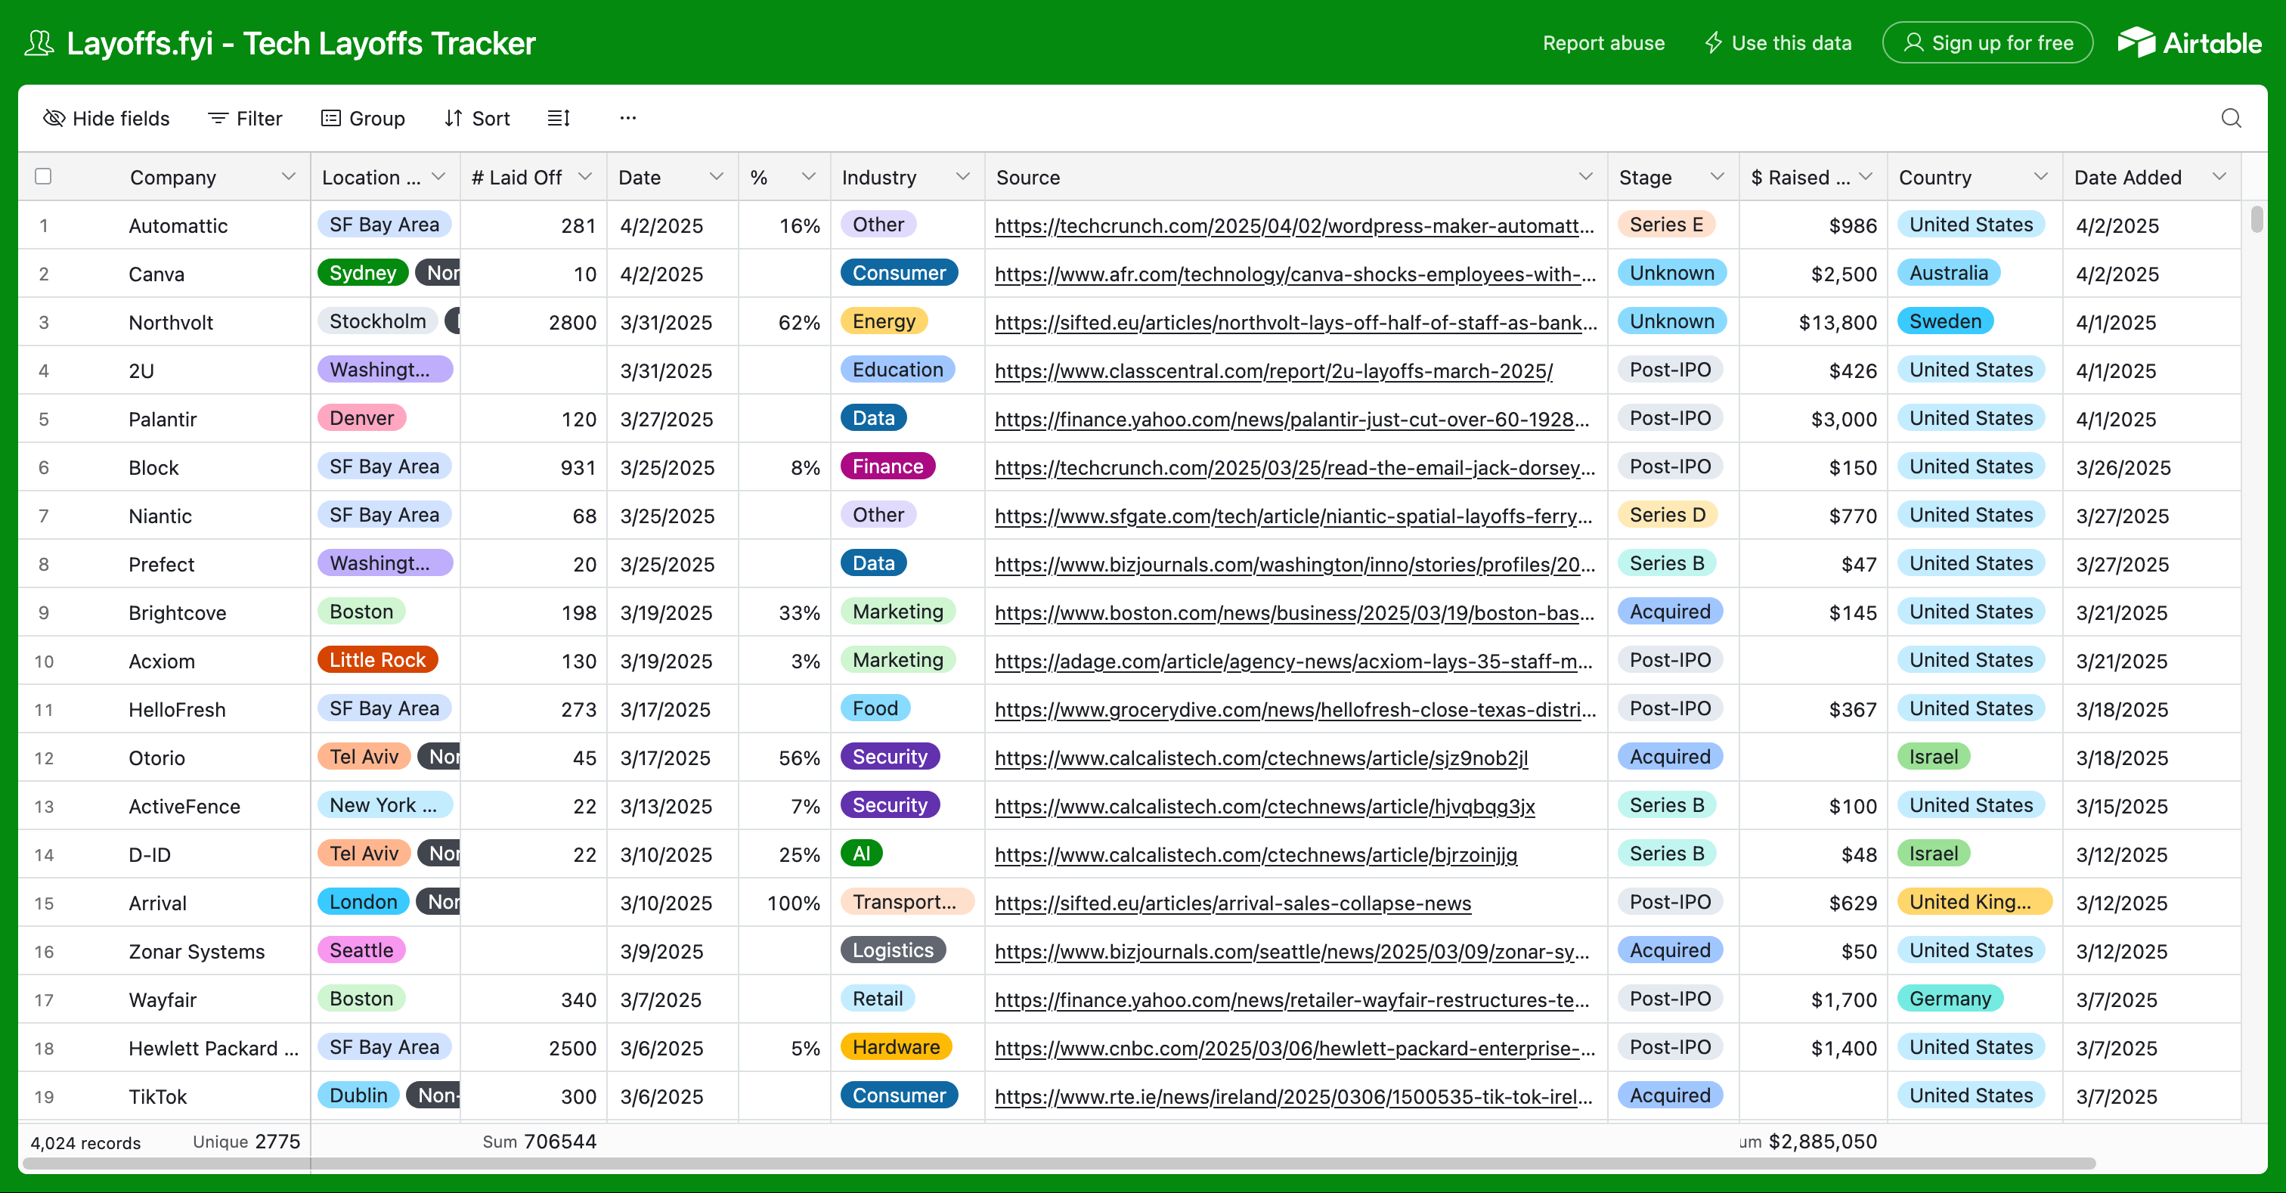Click the vertical scrollbar thumb
The image size is (2286, 1193).
[2256, 218]
